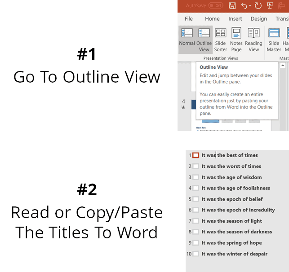The width and height of the screenshot is (289, 272).
Task: Click the Undo arrow icon
Action: pos(244,6)
